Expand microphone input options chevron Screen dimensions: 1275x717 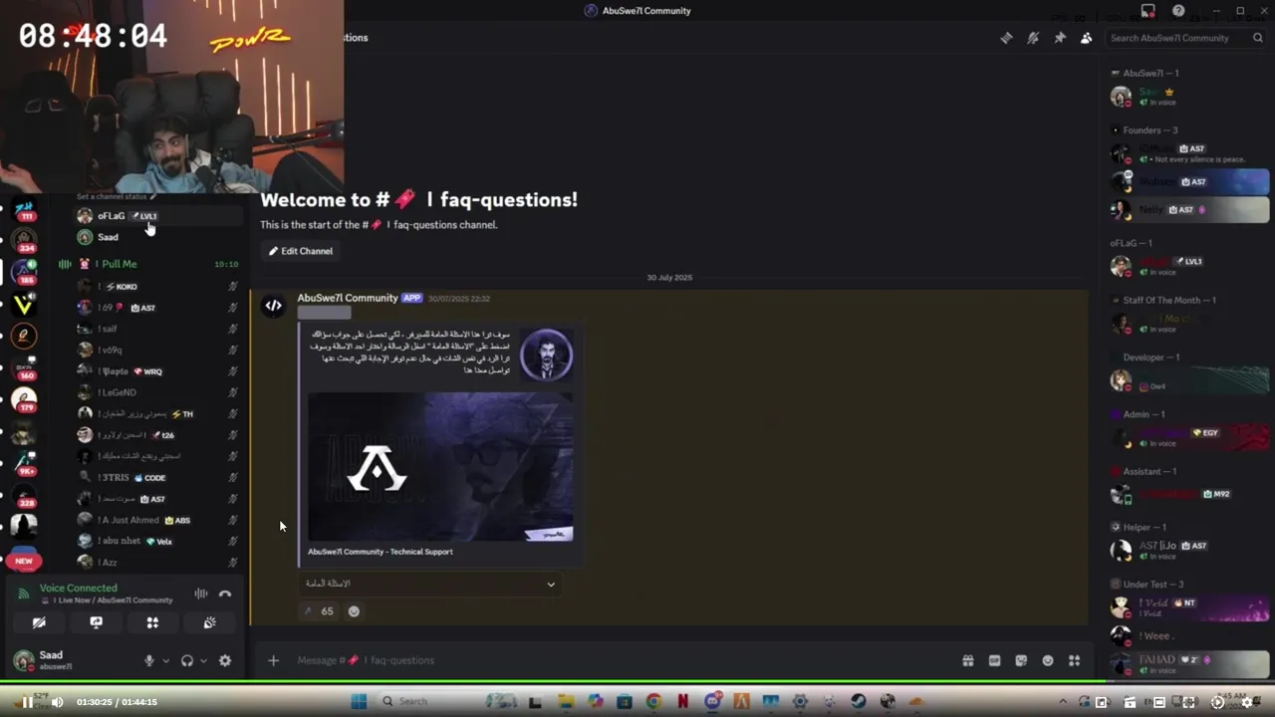click(165, 660)
